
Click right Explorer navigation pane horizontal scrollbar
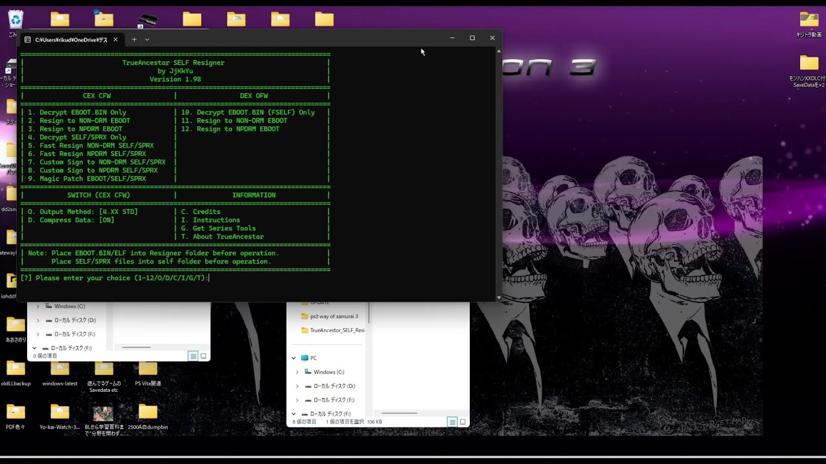pos(399,413)
